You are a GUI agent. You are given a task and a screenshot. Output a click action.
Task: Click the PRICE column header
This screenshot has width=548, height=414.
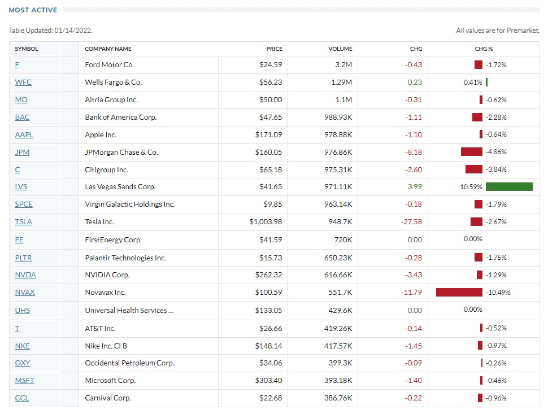pos(274,49)
